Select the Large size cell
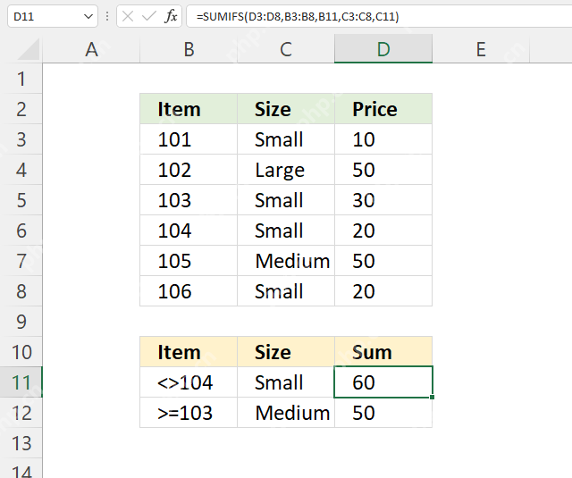This screenshot has height=478, width=572. 286,170
